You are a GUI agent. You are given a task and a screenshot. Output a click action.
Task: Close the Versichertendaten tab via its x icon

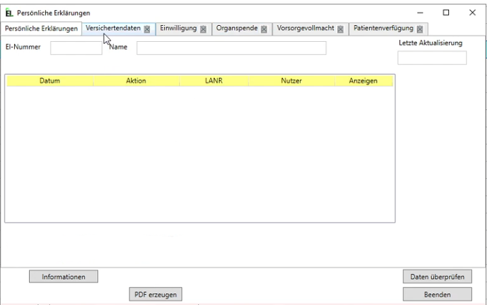click(x=147, y=29)
